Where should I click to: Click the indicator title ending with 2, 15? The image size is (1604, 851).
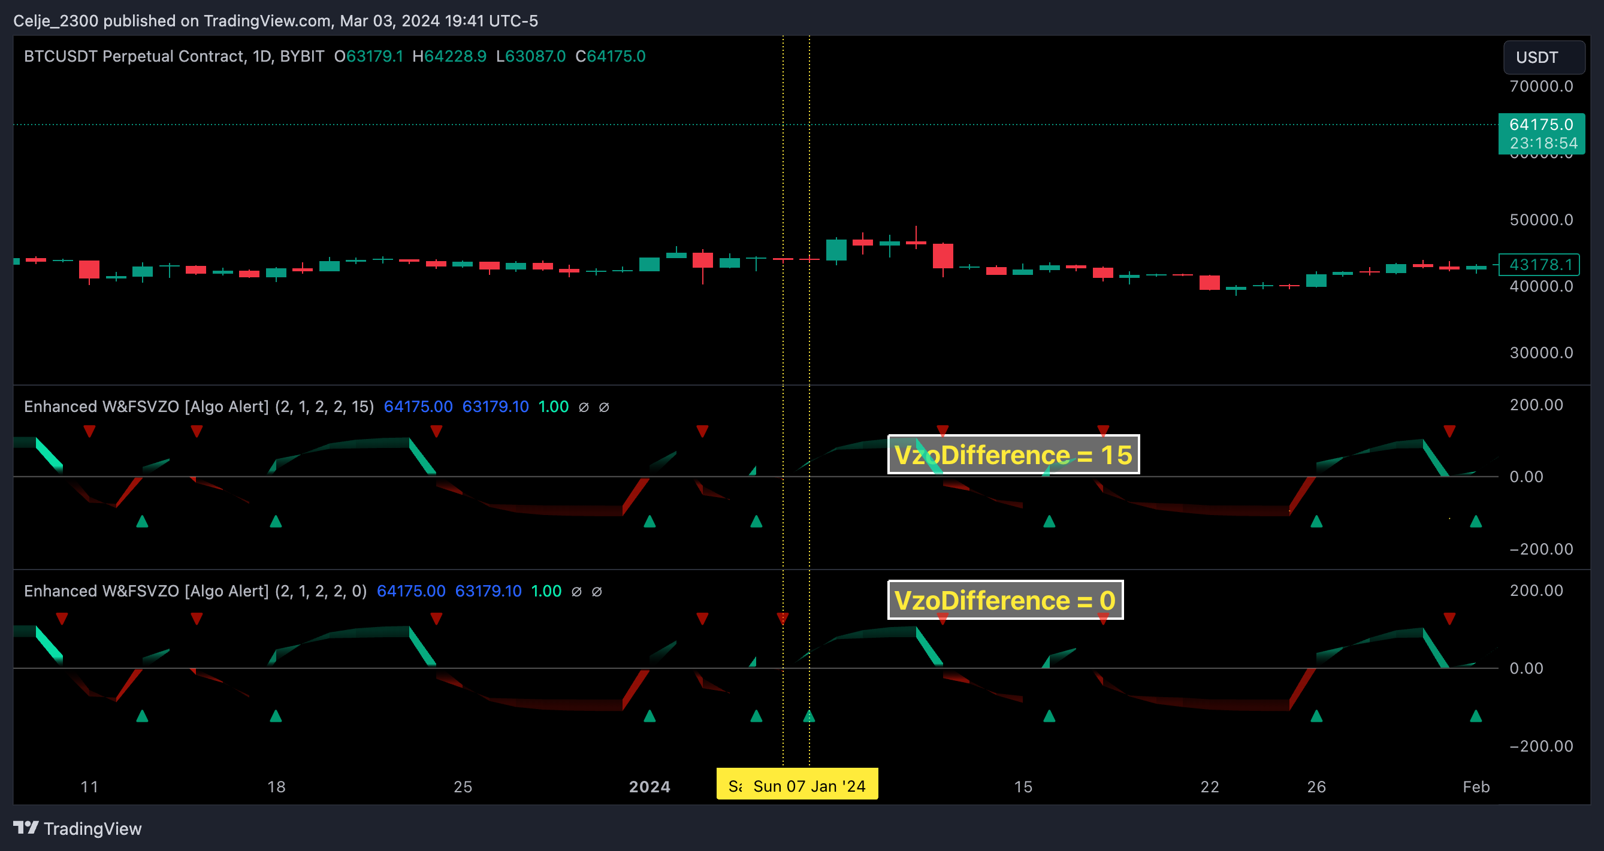click(200, 407)
